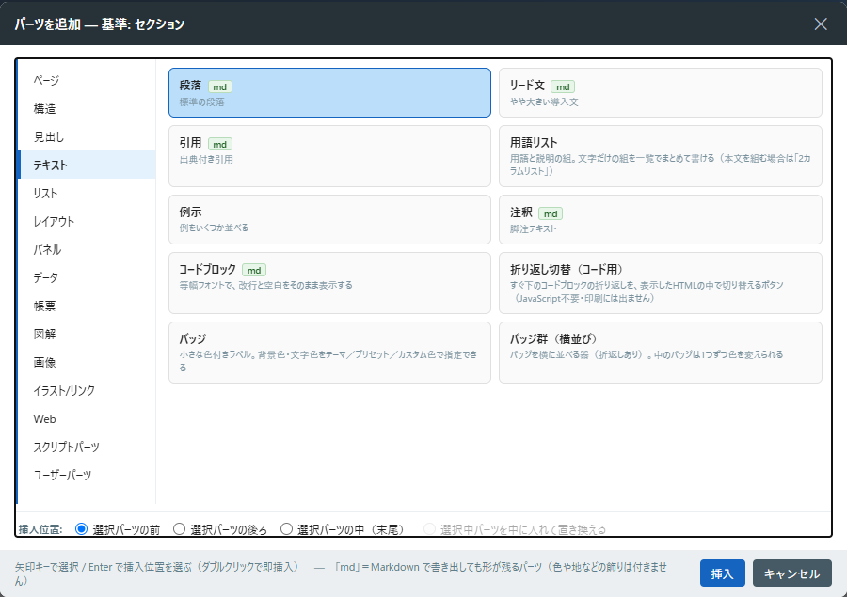Pick the 注釈 part card
This screenshot has width=847, height=597.
(660, 219)
